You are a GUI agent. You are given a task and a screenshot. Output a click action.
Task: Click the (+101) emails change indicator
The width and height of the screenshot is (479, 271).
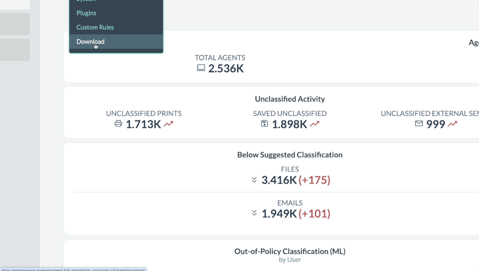(x=314, y=213)
